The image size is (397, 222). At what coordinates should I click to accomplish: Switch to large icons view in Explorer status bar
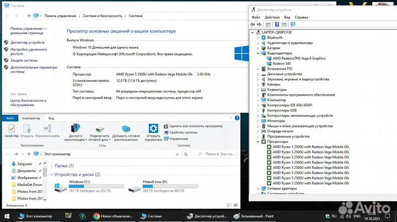(x=236, y=206)
